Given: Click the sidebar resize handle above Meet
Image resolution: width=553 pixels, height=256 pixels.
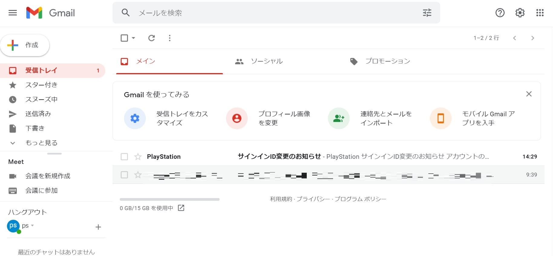Looking at the screenshot, I should pos(54,154).
